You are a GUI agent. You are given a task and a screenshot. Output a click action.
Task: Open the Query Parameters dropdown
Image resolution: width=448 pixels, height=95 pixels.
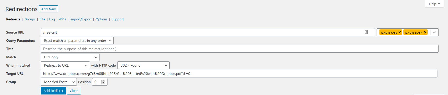click(x=77, y=41)
